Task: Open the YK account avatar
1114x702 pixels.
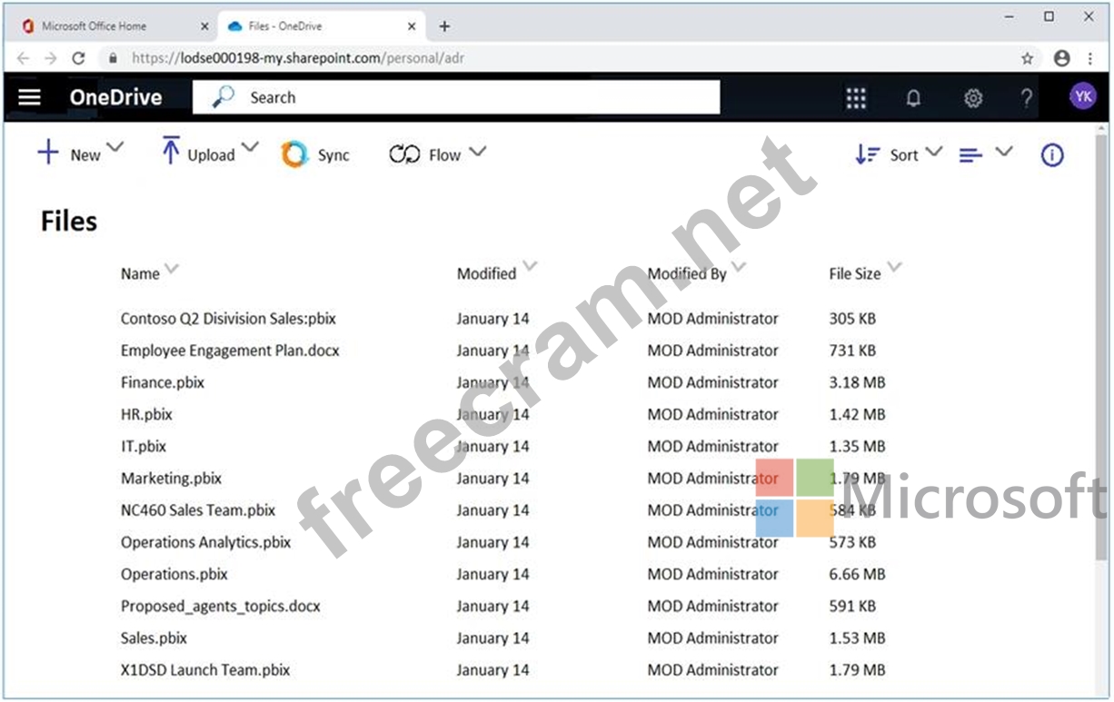Action: pyautogui.click(x=1082, y=96)
